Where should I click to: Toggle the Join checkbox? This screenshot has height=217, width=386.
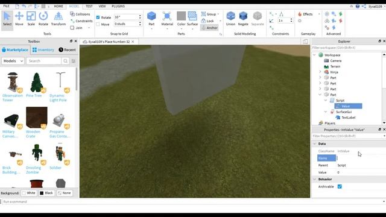point(72,28)
